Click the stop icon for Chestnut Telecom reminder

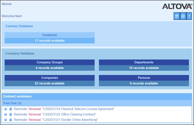pyautogui.click(x=11, y=109)
